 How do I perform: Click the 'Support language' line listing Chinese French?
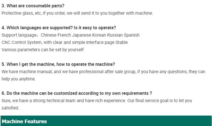71,35
